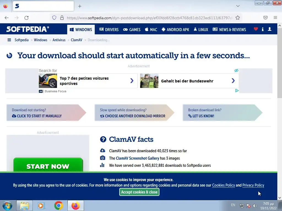This screenshot has height=211, width=282.
Task: Open the Mac section
Action: [151, 30]
